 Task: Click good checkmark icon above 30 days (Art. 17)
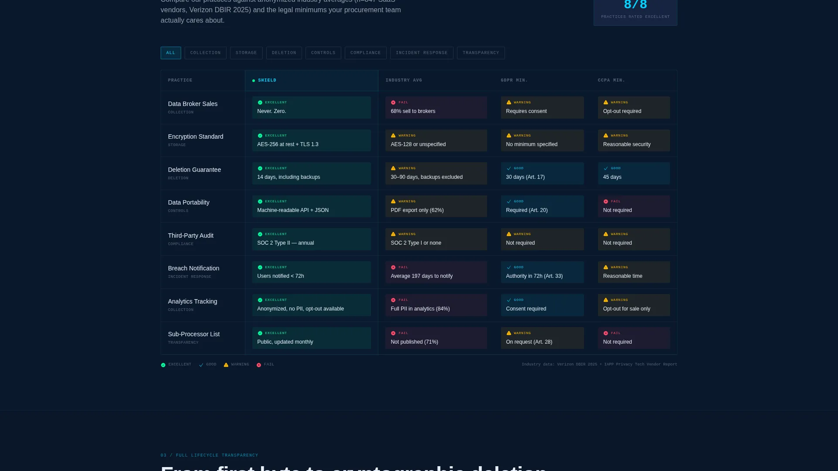pos(508,168)
